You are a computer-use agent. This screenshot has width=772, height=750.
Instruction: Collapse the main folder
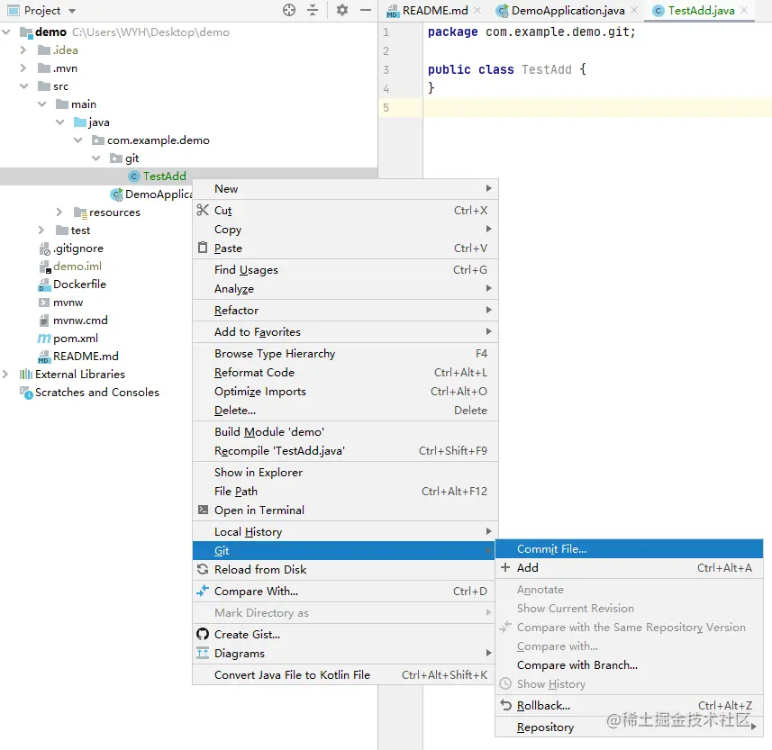pos(41,104)
